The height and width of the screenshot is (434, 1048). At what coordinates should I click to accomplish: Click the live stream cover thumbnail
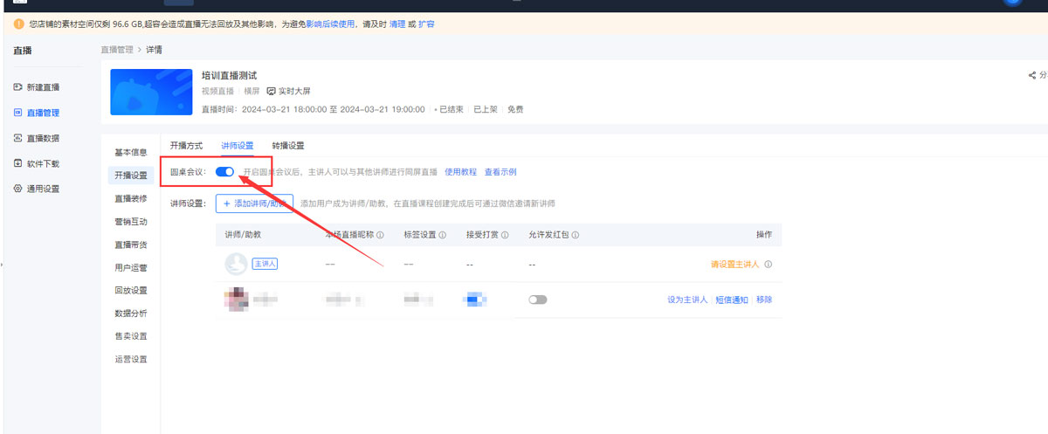point(150,92)
